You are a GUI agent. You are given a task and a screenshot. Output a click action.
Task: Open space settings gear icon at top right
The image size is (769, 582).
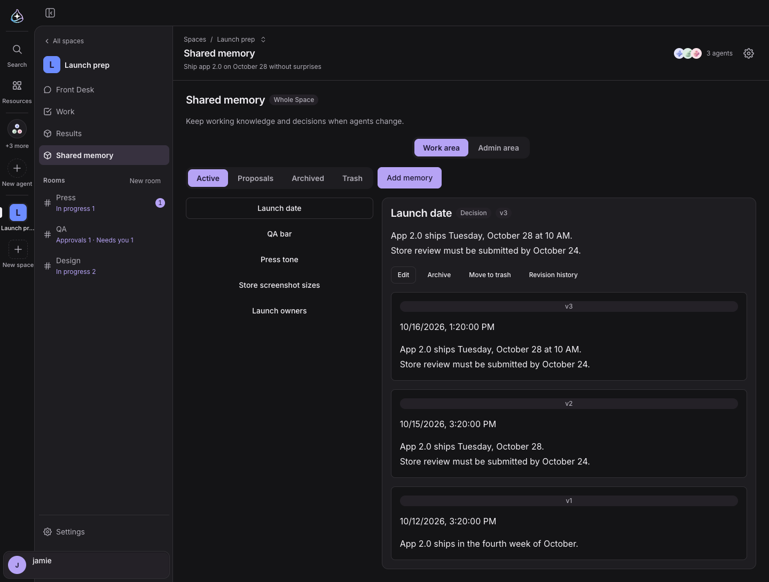click(x=749, y=53)
